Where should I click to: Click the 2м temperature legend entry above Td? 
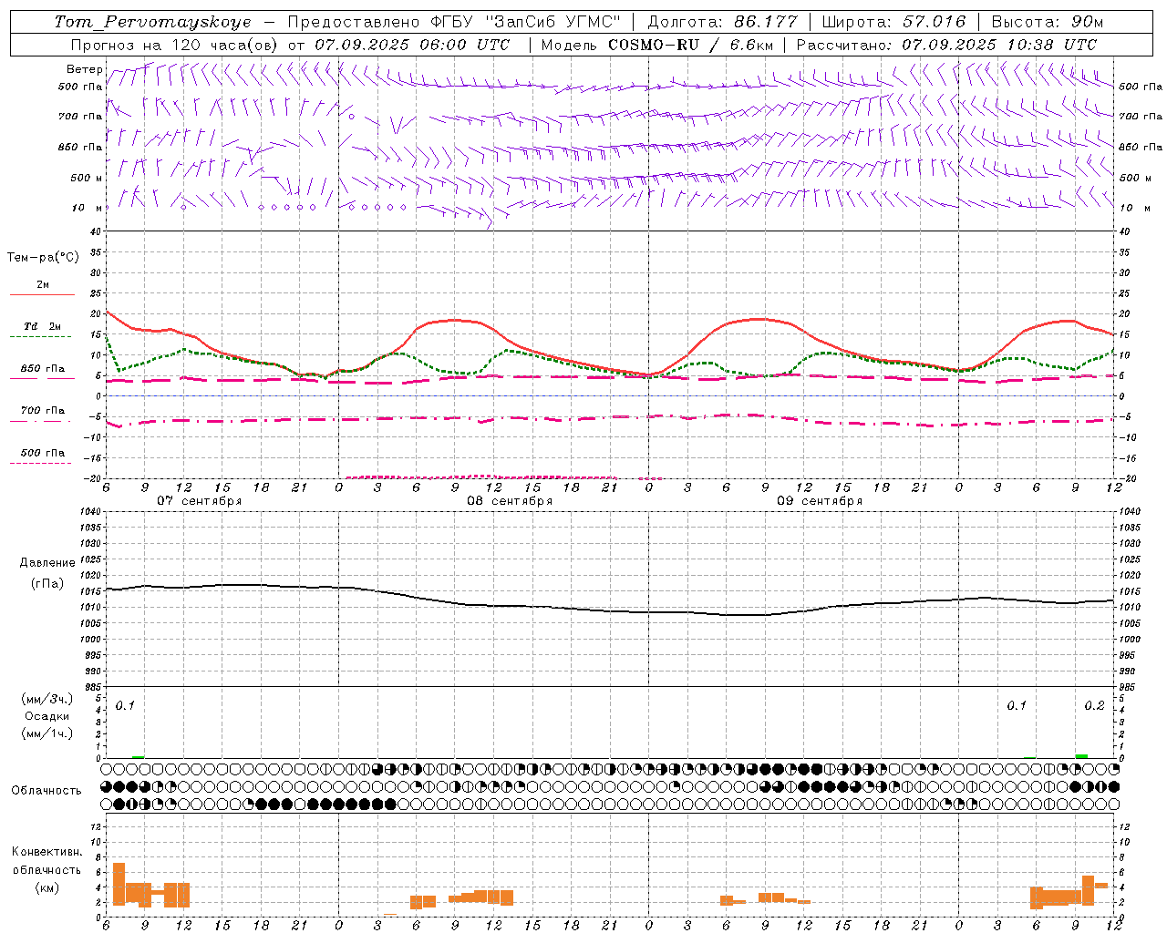pyautogui.click(x=43, y=285)
